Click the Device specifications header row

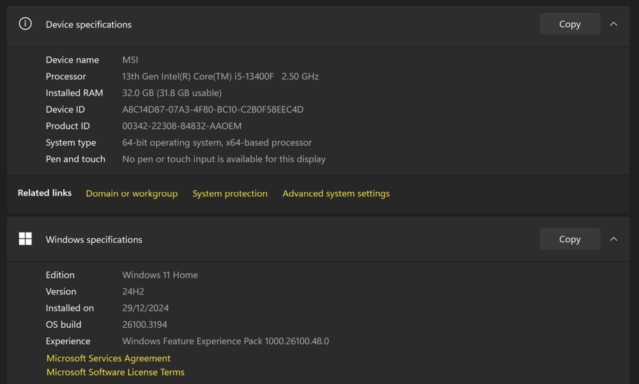click(88, 24)
